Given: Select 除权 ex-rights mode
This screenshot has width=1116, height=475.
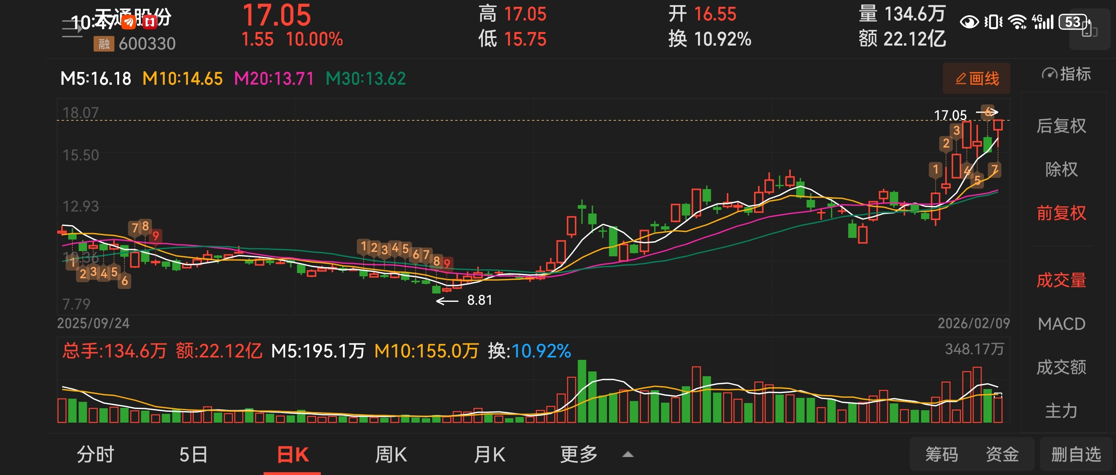Looking at the screenshot, I should tap(1061, 169).
